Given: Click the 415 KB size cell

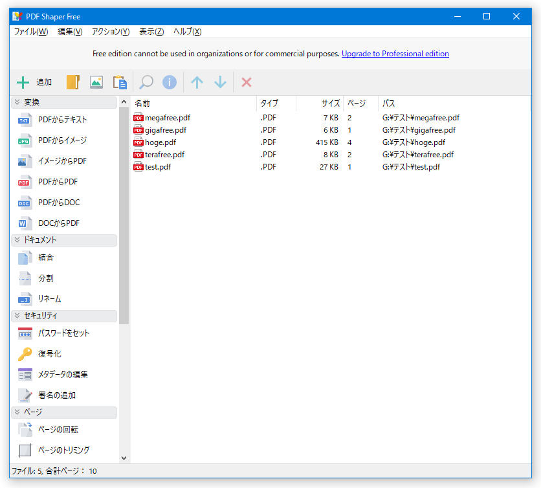Looking at the screenshot, I should pyautogui.click(x=327, y=142).
